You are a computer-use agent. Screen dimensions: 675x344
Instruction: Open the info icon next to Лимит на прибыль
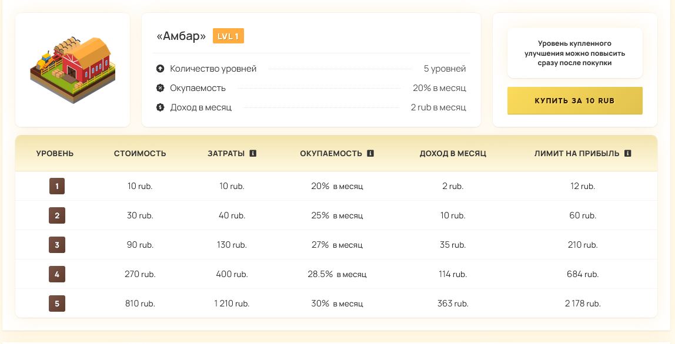pos(628,153)
